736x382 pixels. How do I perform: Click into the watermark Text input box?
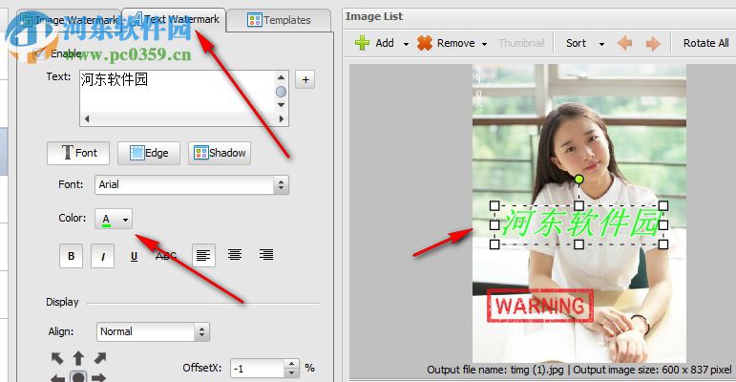[x=177, y=92]
